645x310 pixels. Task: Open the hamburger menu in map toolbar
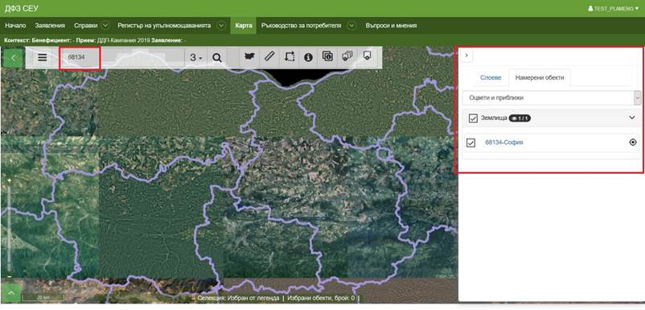click(43, 58)
